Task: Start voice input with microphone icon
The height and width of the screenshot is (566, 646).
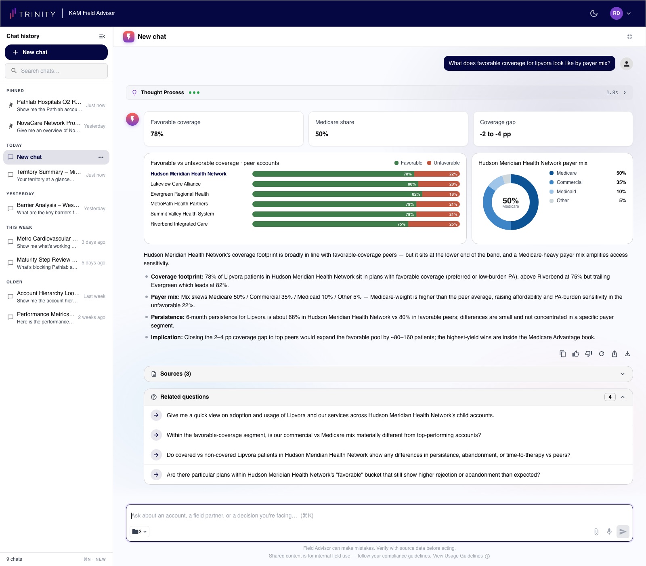Action: 609,532
